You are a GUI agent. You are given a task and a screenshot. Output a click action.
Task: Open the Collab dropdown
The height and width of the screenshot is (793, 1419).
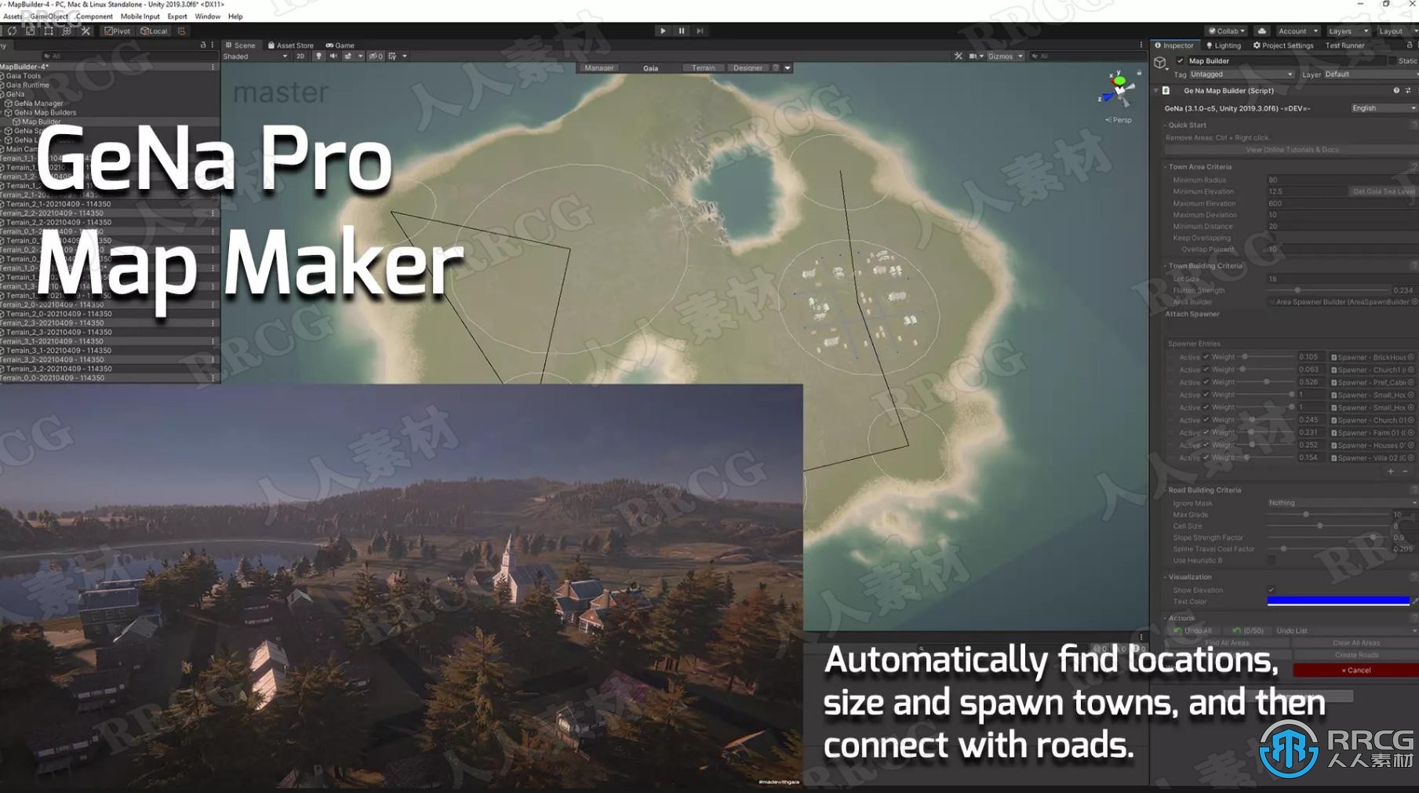click(x=1227, y=31)
